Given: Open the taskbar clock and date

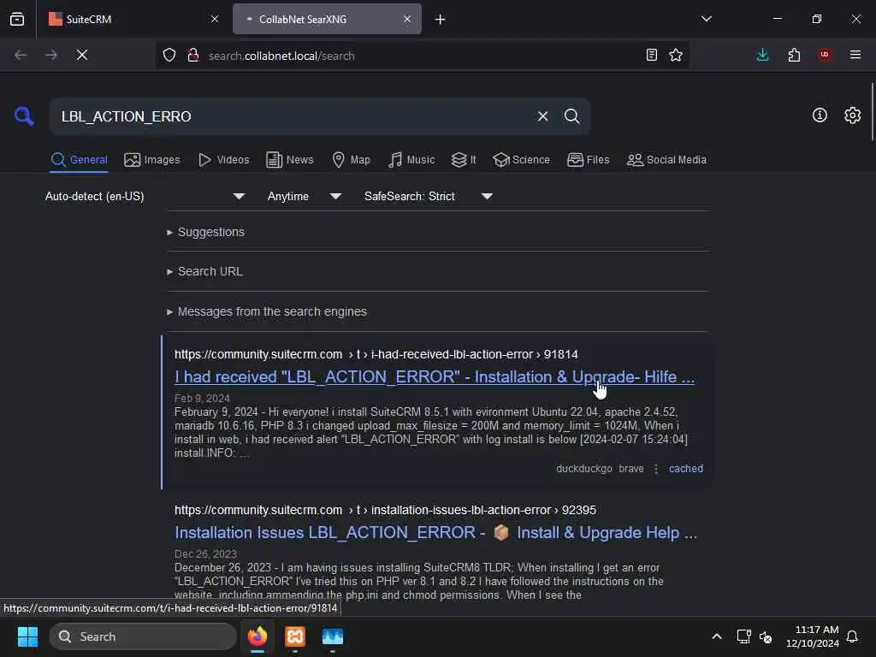Looking at the screenshot, I should pos(813,636).
